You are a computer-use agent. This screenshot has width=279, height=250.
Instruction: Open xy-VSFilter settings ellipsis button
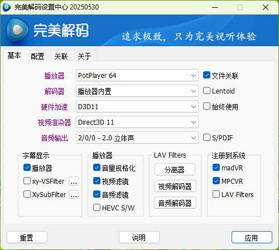coord(74,181)
